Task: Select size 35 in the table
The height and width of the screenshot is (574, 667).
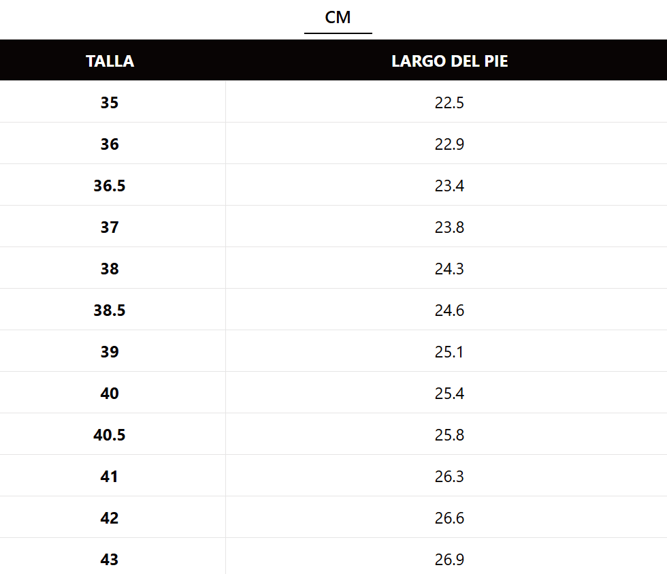Action: tap(110, 103)
